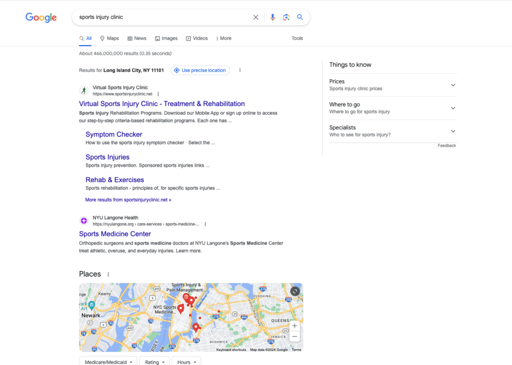Viewport: 512px width, 365px height.
Task: Open Virtual Sports Injury Clinic - Treatment & Rehabilitation link
Action: (x=162, y=104)
